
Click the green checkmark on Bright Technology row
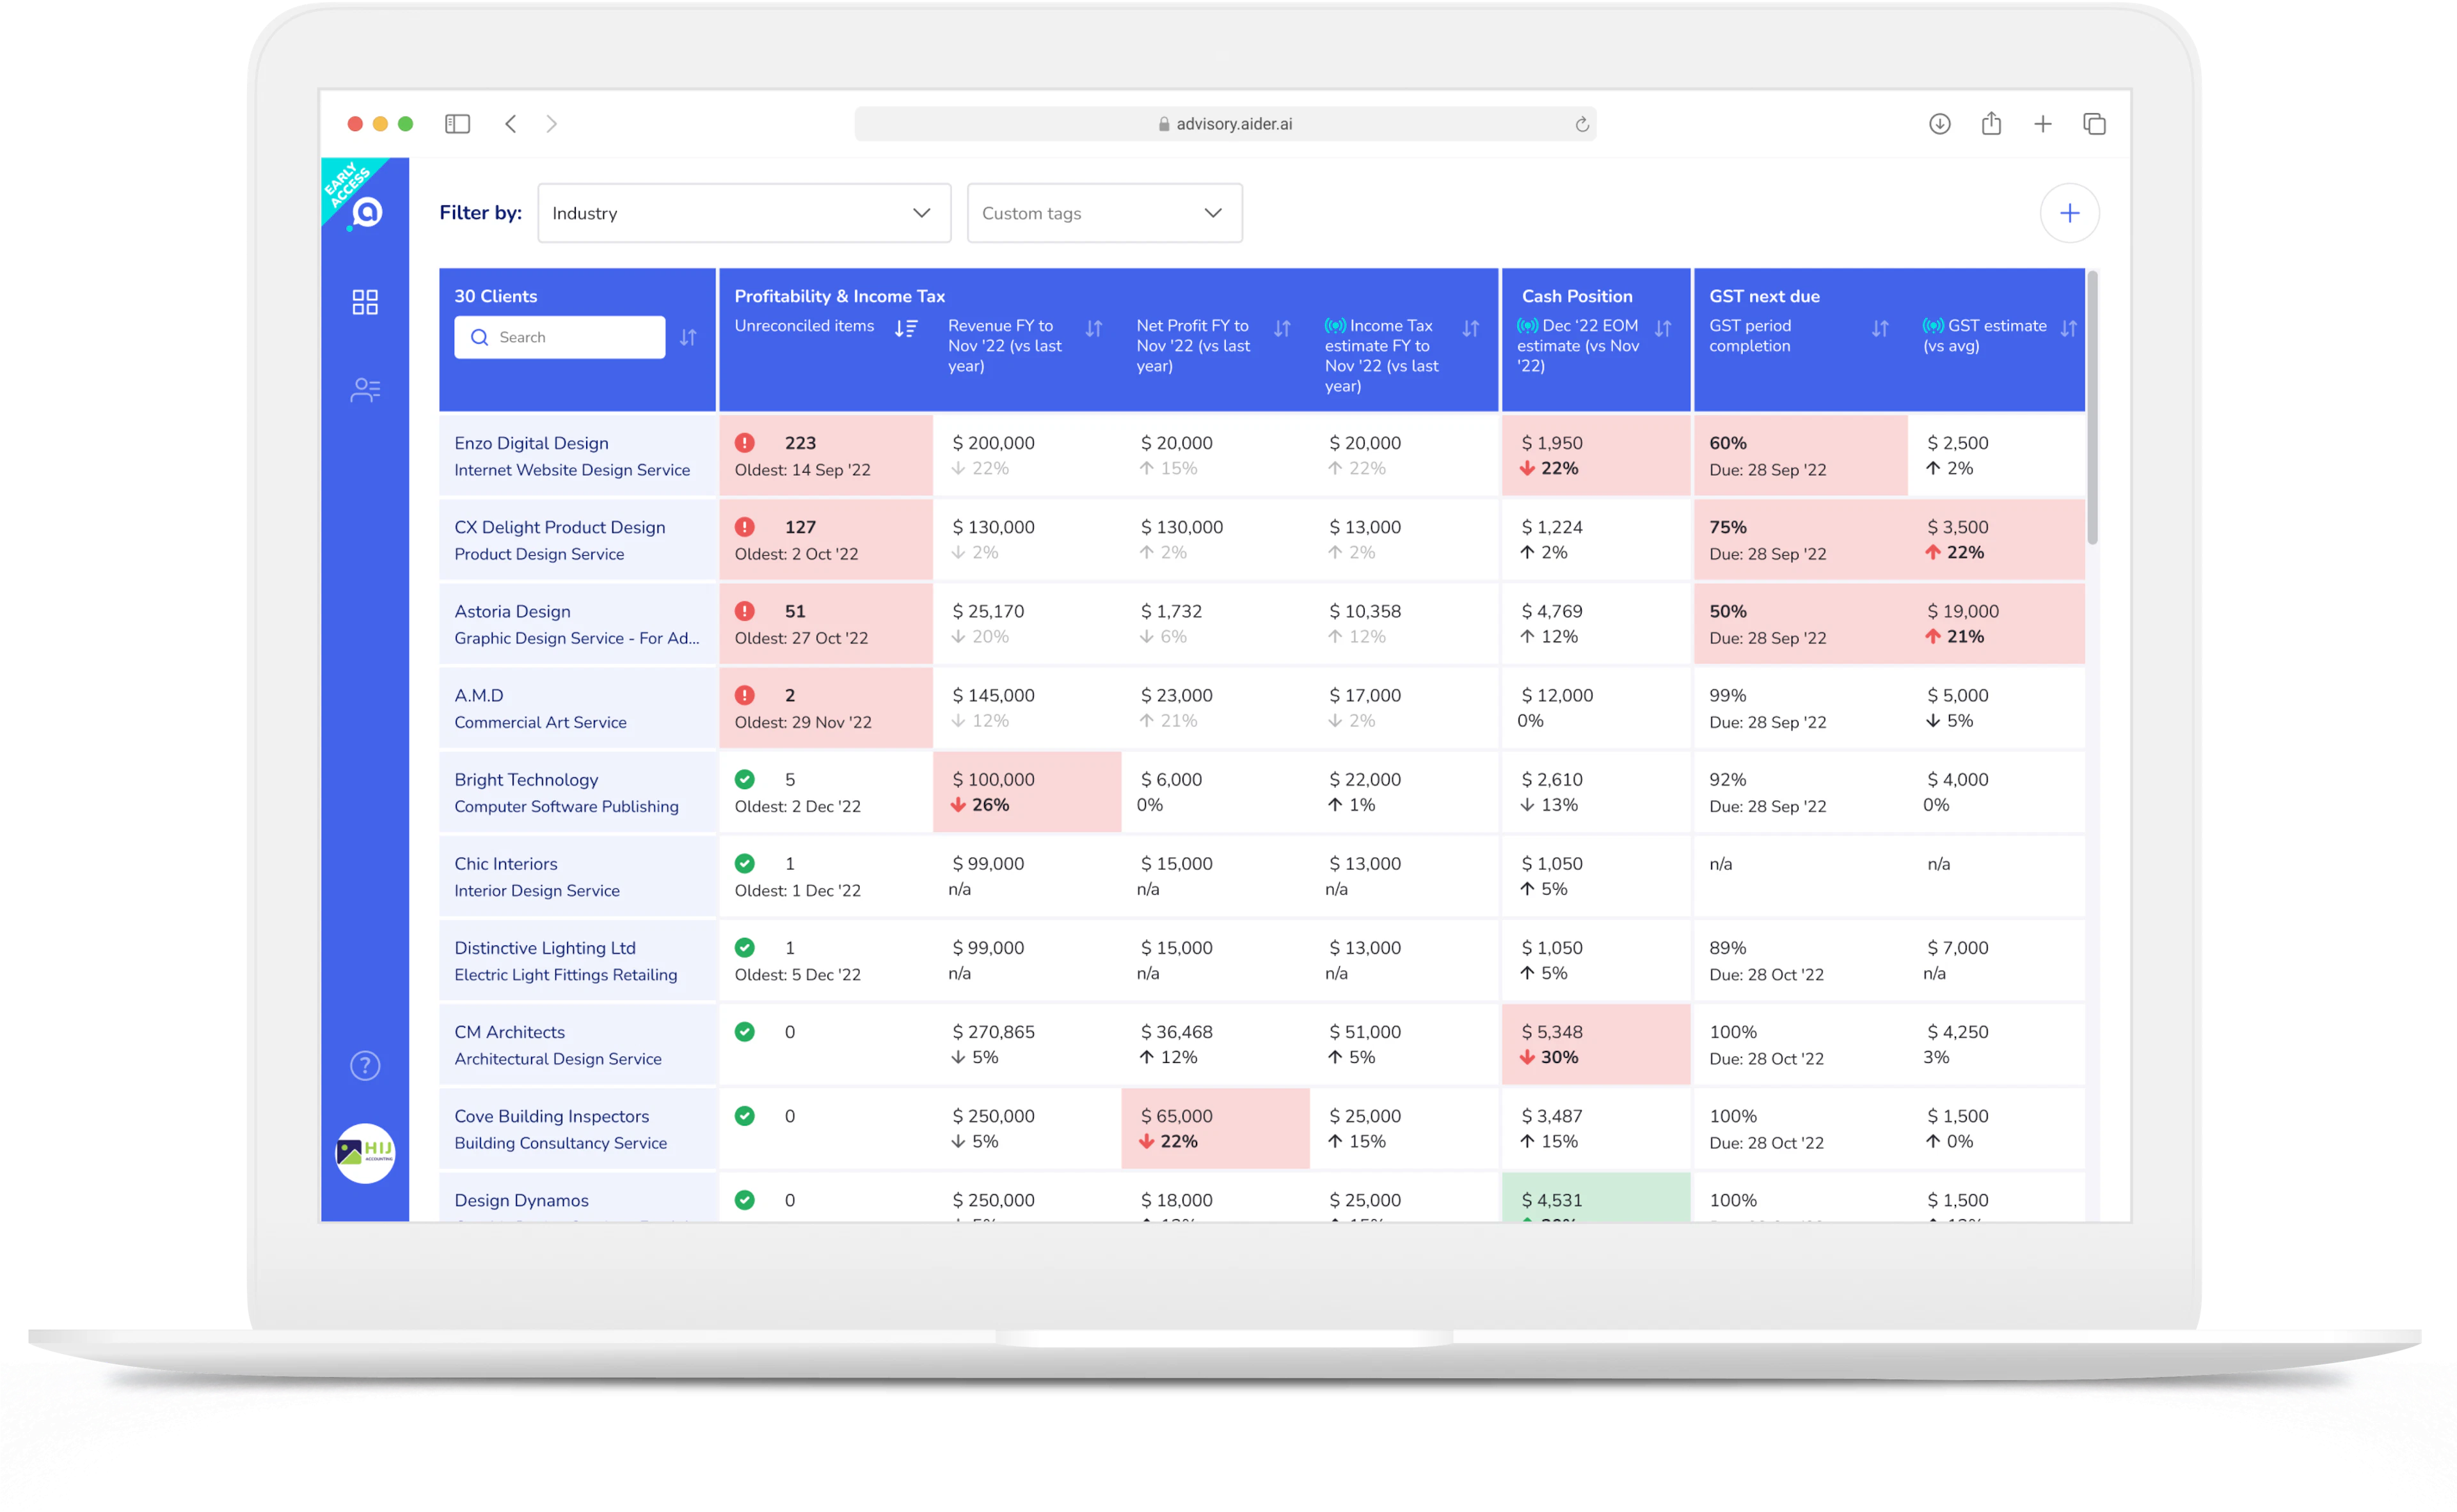(x=745, y=779)
